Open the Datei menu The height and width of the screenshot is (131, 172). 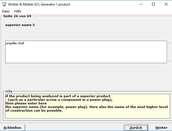[x=6, y=11]
